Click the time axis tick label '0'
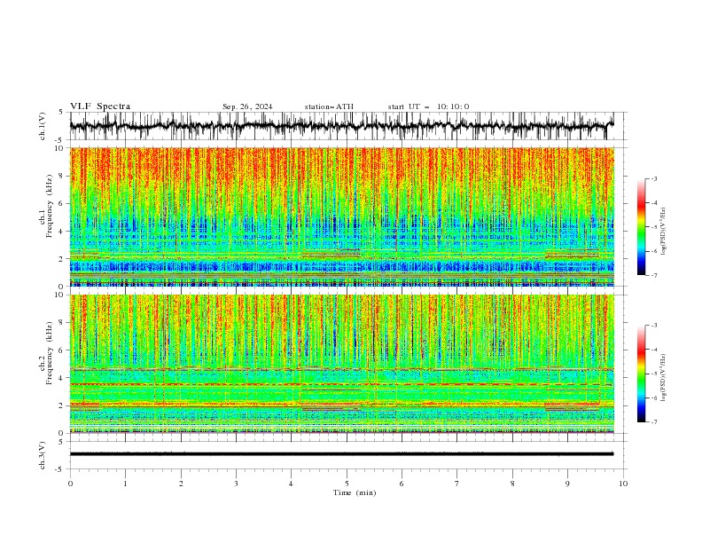702x543 pixels. (x=70, y=484)
